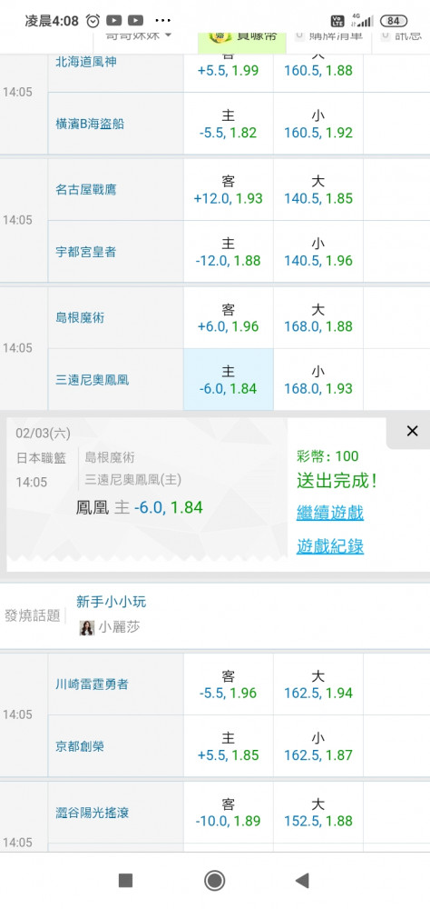Choose 京都創榮 home +5.5, 1.85 odds
This screenshot has height=909, width=430.
229,746
